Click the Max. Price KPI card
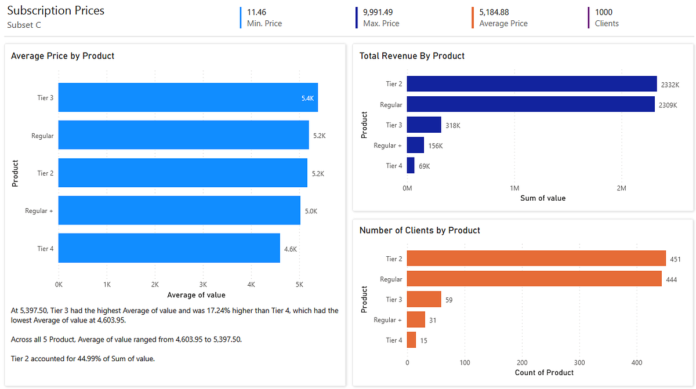Viewport: 696px width, 389px height. (x=380, y=17)
